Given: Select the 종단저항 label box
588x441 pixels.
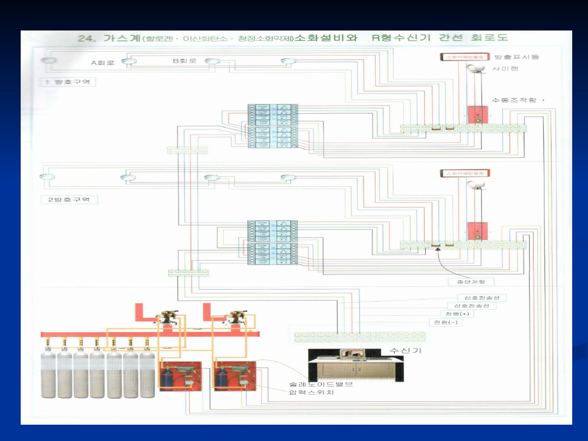Looking at the screenshot, I should click(x=471, y=281).
